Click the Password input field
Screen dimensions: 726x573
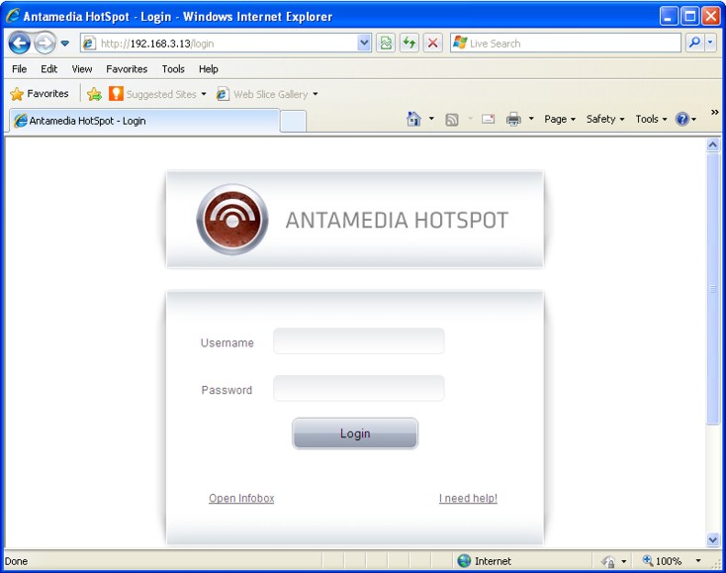coord(359,388)
